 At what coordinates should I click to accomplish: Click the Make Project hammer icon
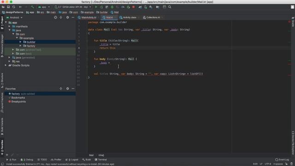pos(32,7)
